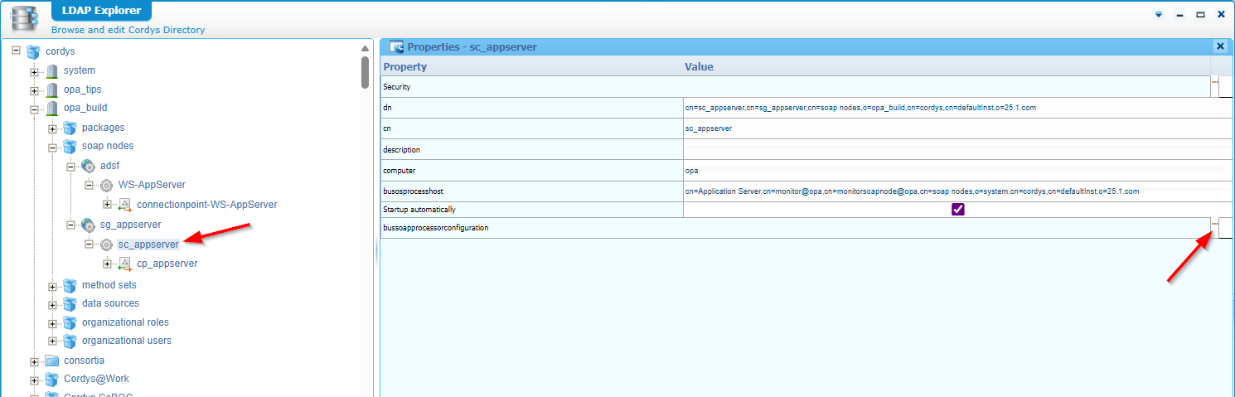The width and height of the screenshot is (1235, 397).
Task: Click the consortia folder icon
Action: [52, 361]
